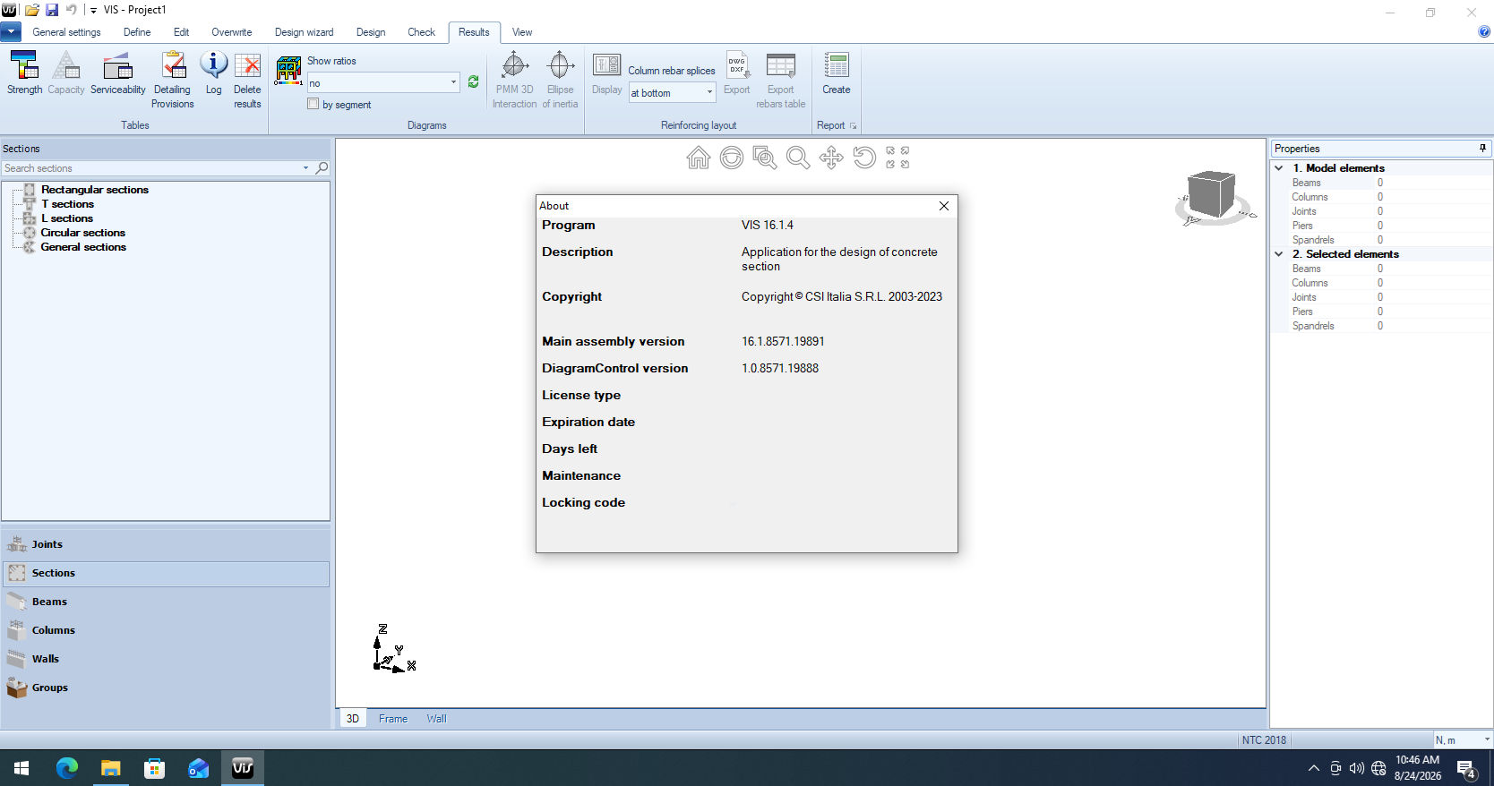1494x786 pixels.
Task: Create a report
Action: tap(837, 73)
